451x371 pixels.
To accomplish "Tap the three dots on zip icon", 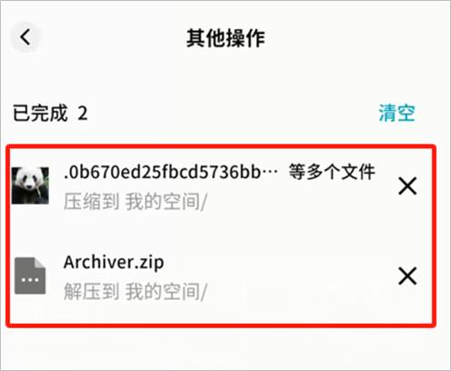I will (x=30, y=280).
